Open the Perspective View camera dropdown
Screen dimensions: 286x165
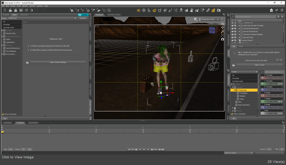(209, 19)
